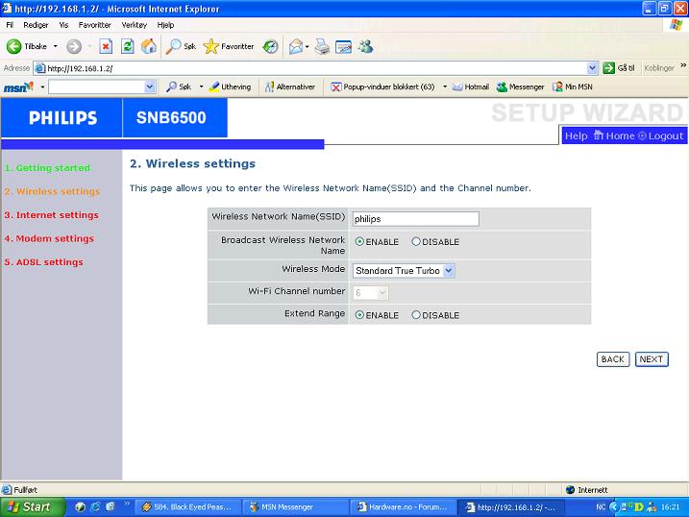Open the History clock icon
This screenshot has height=517, width=689.
point(270,46)
